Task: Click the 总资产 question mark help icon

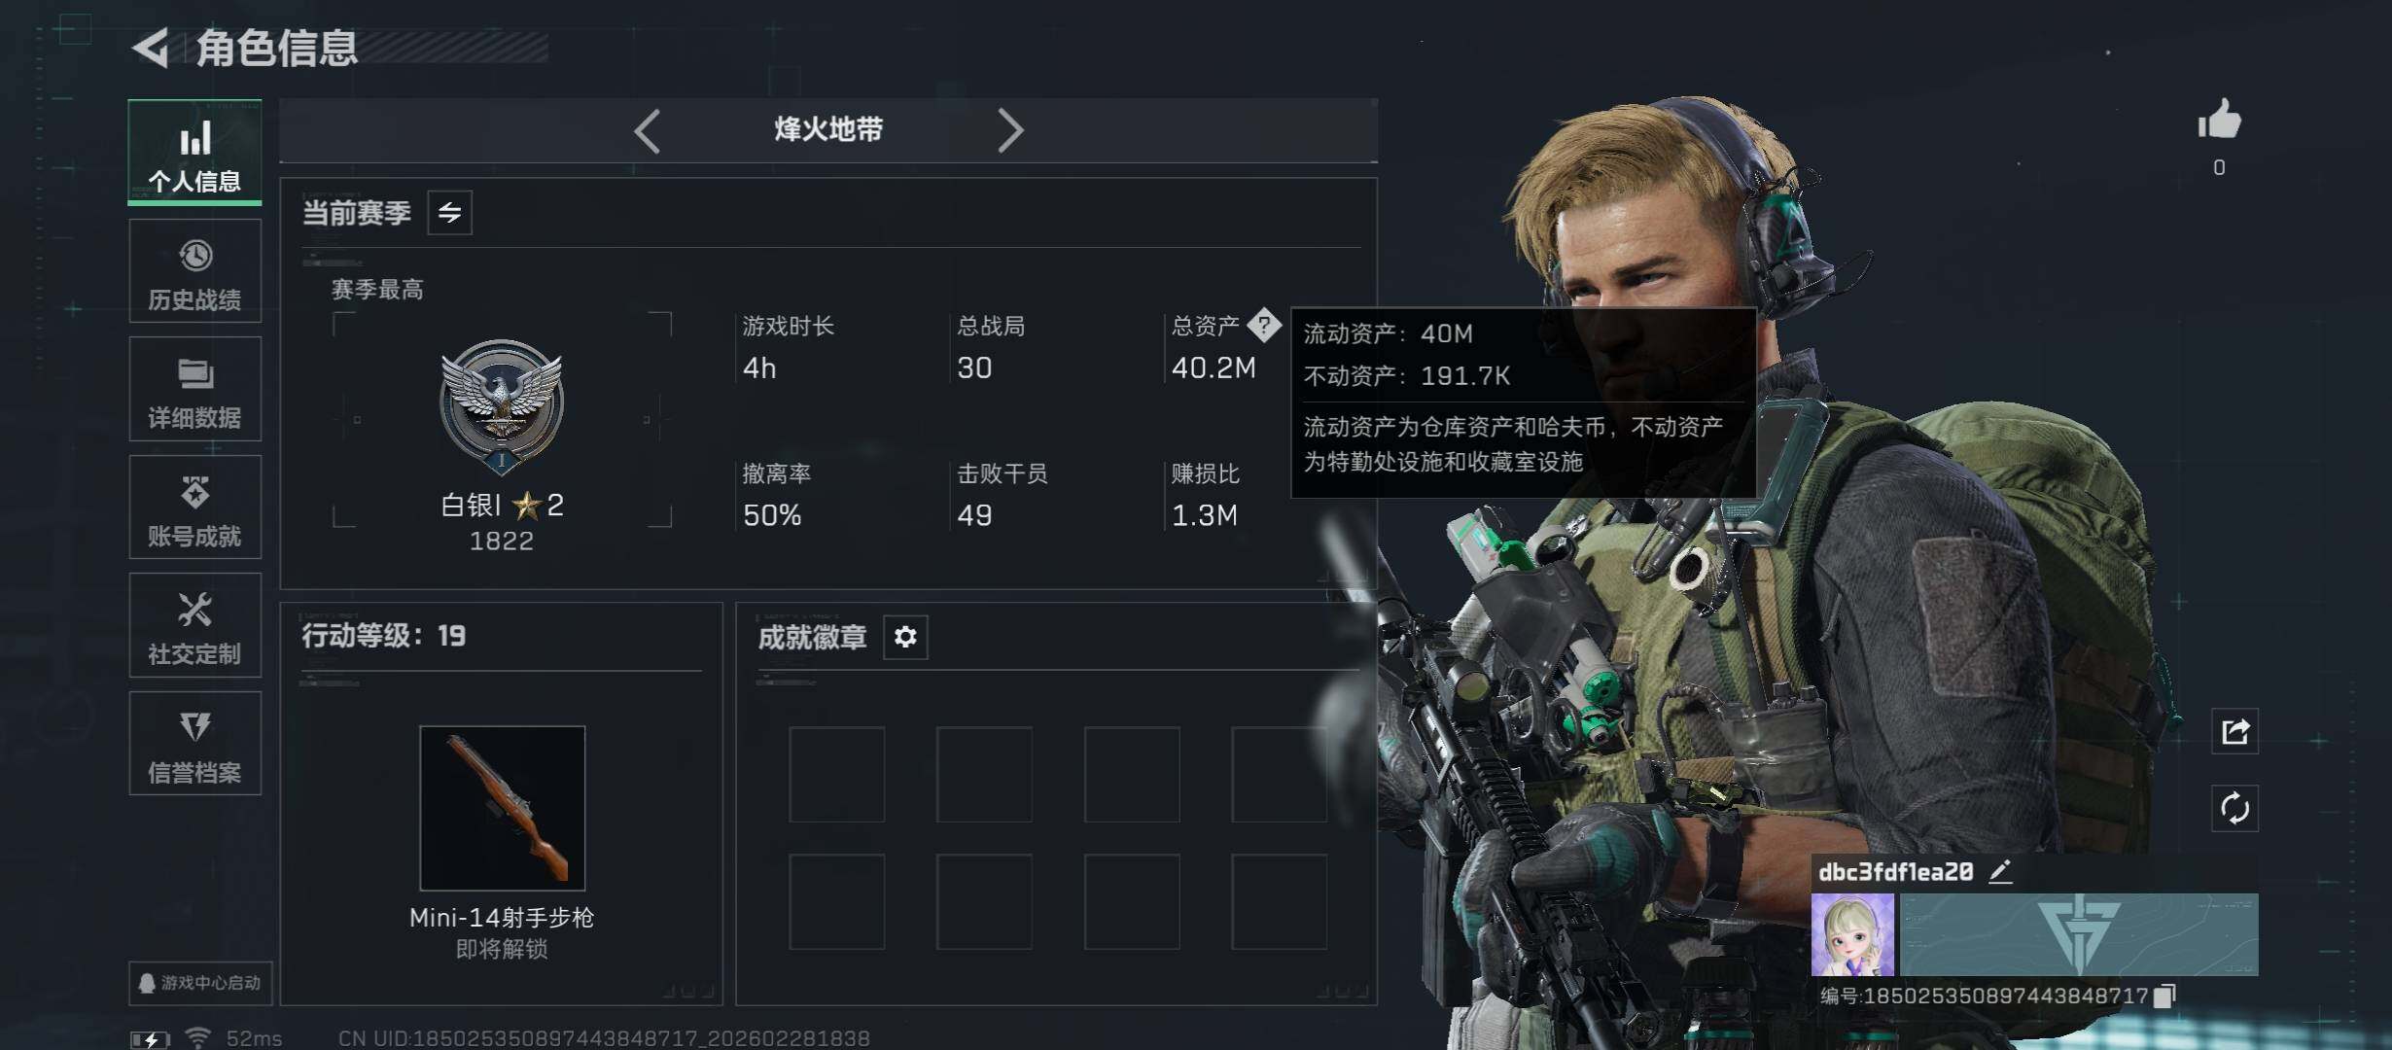Action: click(x=1264, y=325)
